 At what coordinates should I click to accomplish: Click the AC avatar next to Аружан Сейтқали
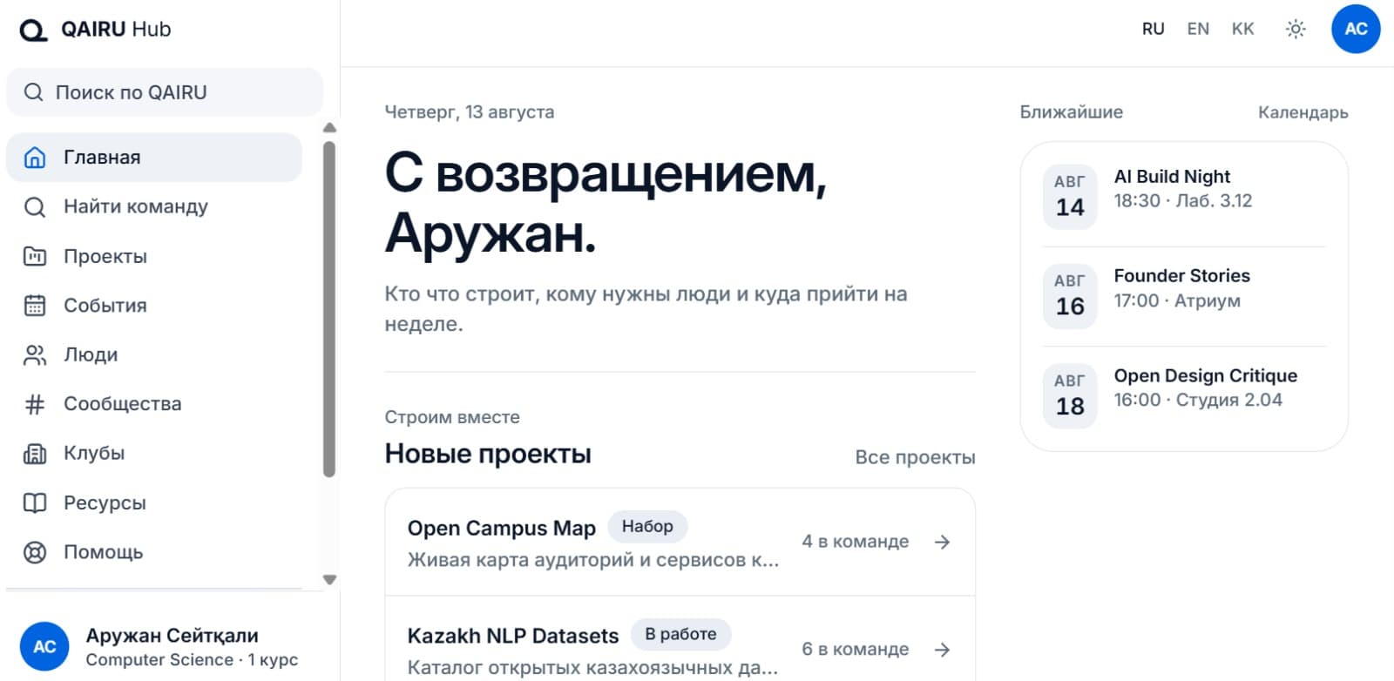tap(44, 647)
